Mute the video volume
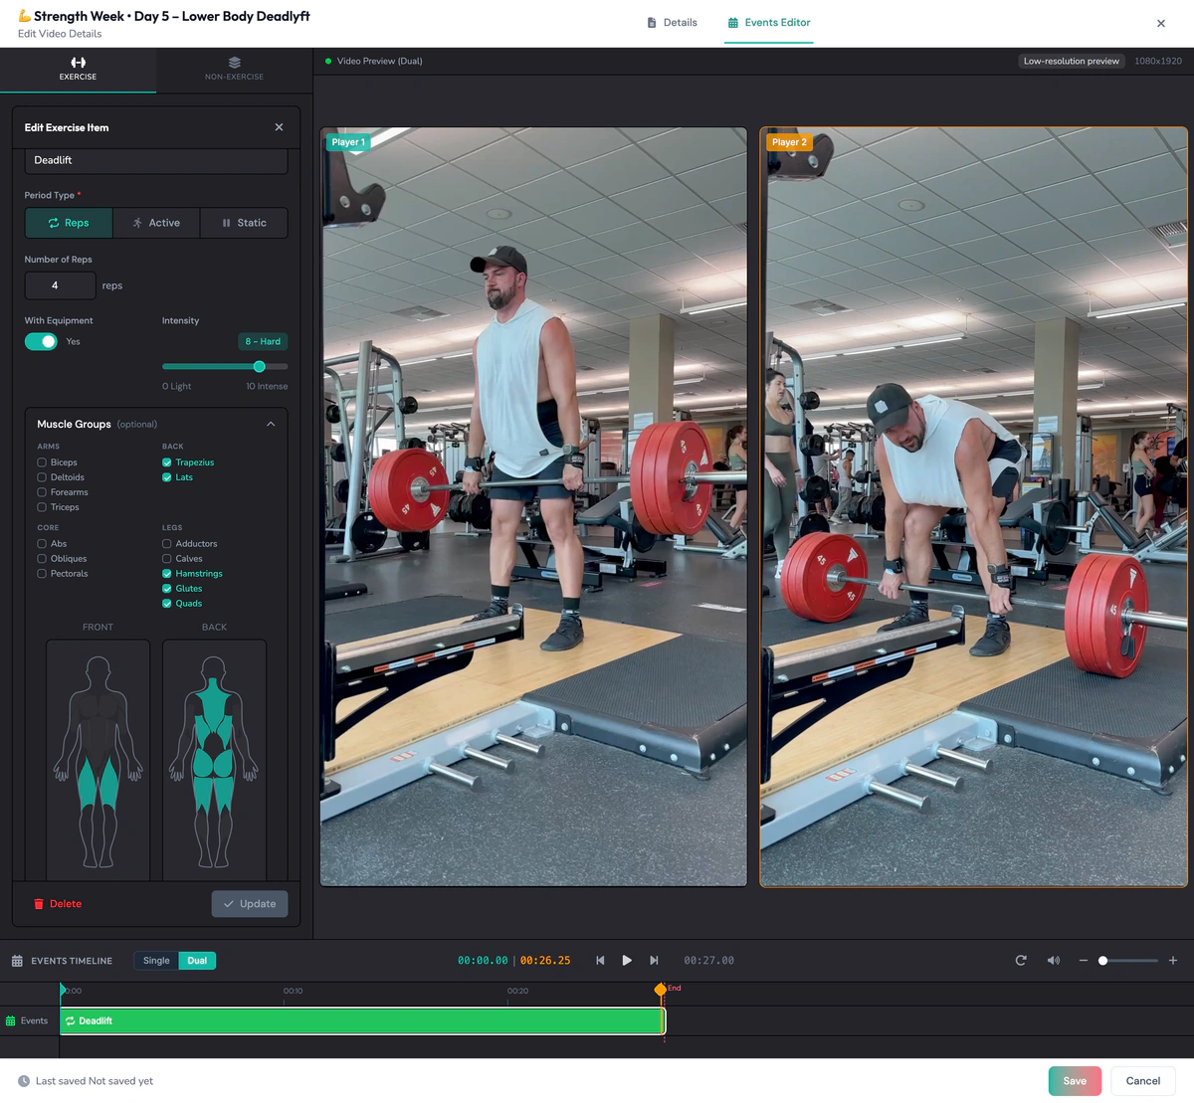Image resolution: width=1194 pixels, height=1103 pixels. [x=1054, y=961]
